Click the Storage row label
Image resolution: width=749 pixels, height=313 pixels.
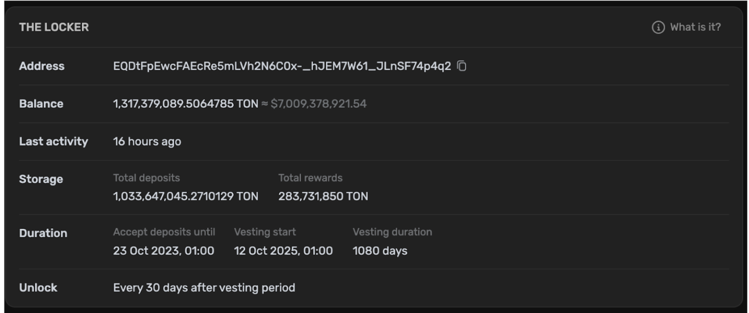tap(41, 179)
